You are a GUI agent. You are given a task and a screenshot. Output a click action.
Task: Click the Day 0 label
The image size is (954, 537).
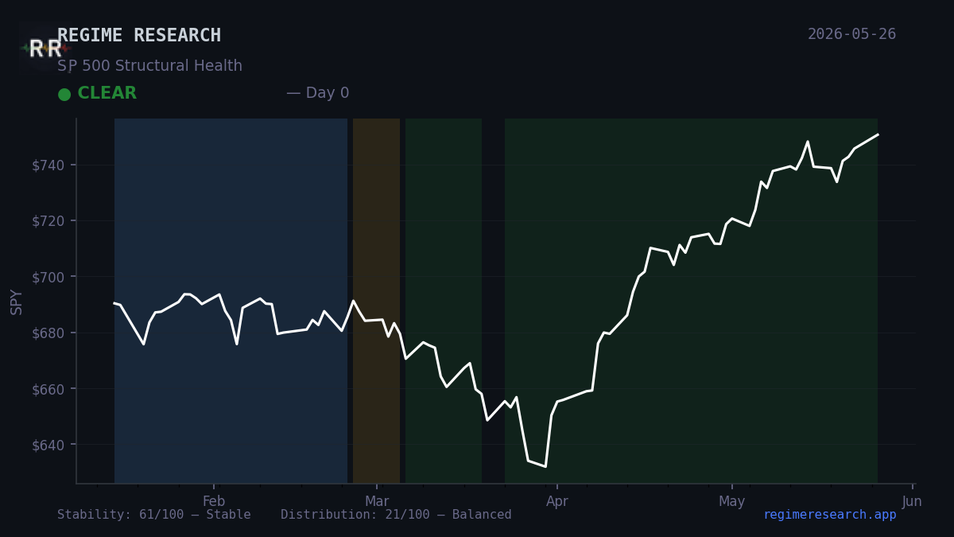pos(317,93)
